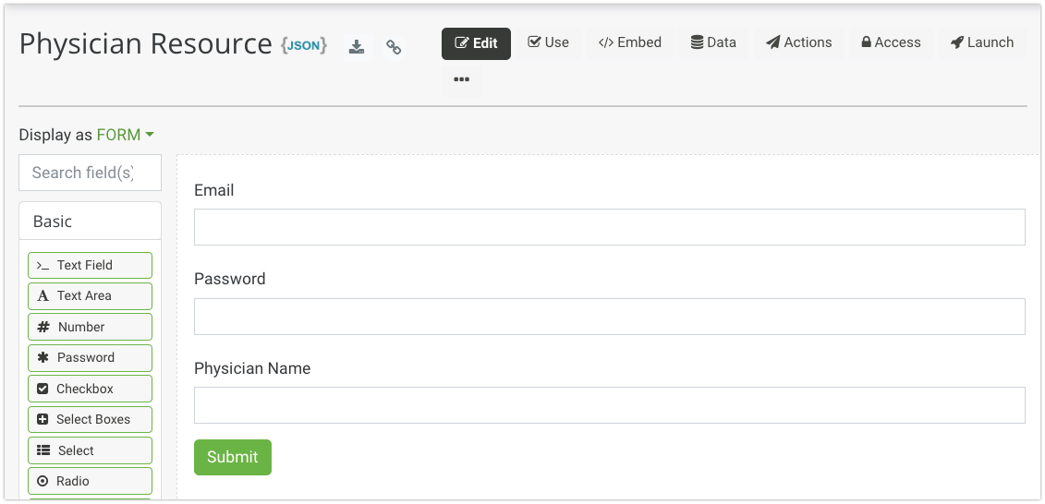Screen dimensions: 1045x504
Task: Select the Actions tab
Action: tap(798, 42)
